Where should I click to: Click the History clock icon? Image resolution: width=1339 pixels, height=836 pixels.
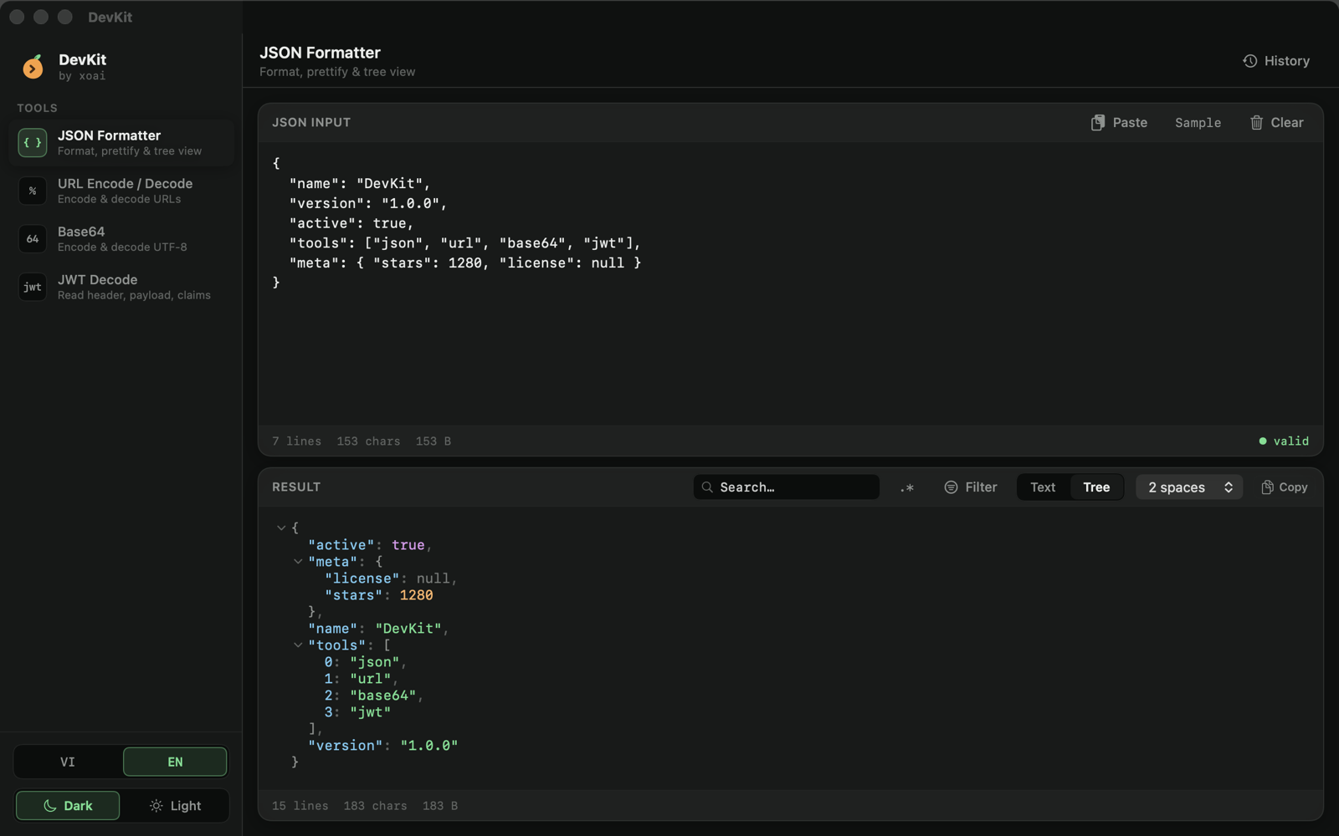click(1250, 61)
